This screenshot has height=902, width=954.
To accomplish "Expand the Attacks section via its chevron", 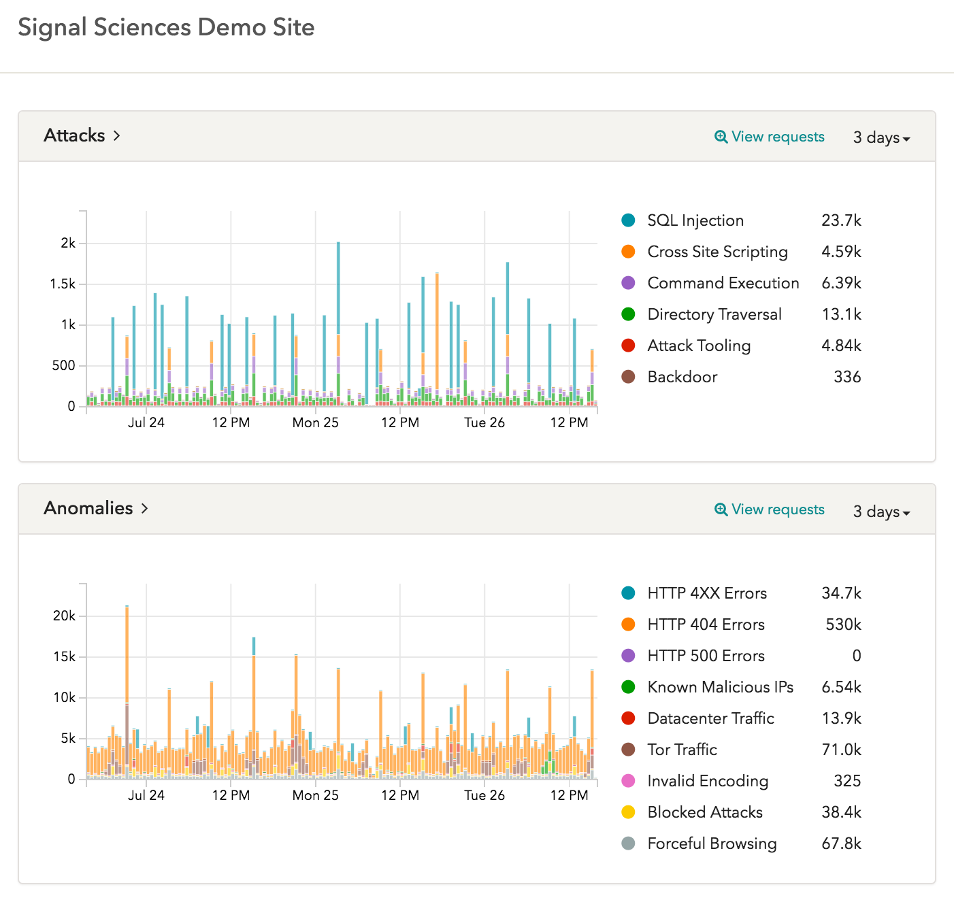I will click(116, 136).
